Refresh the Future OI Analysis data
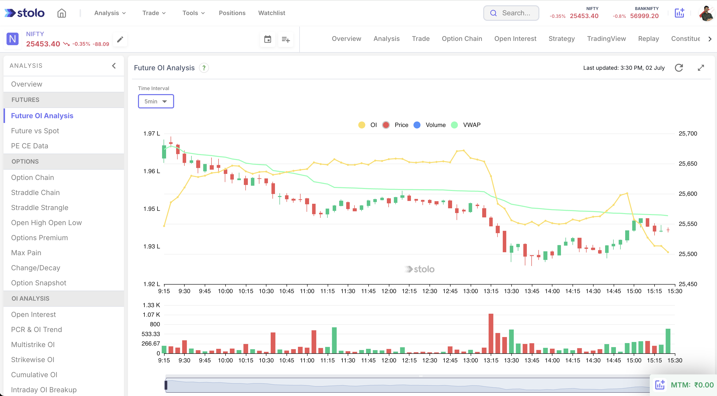The image size is (717, 396). click(x=679, y=68)
